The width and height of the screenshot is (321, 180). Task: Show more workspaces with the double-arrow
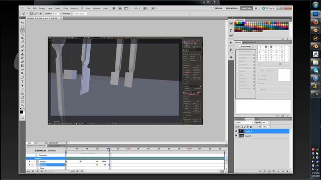pos(256,8)
